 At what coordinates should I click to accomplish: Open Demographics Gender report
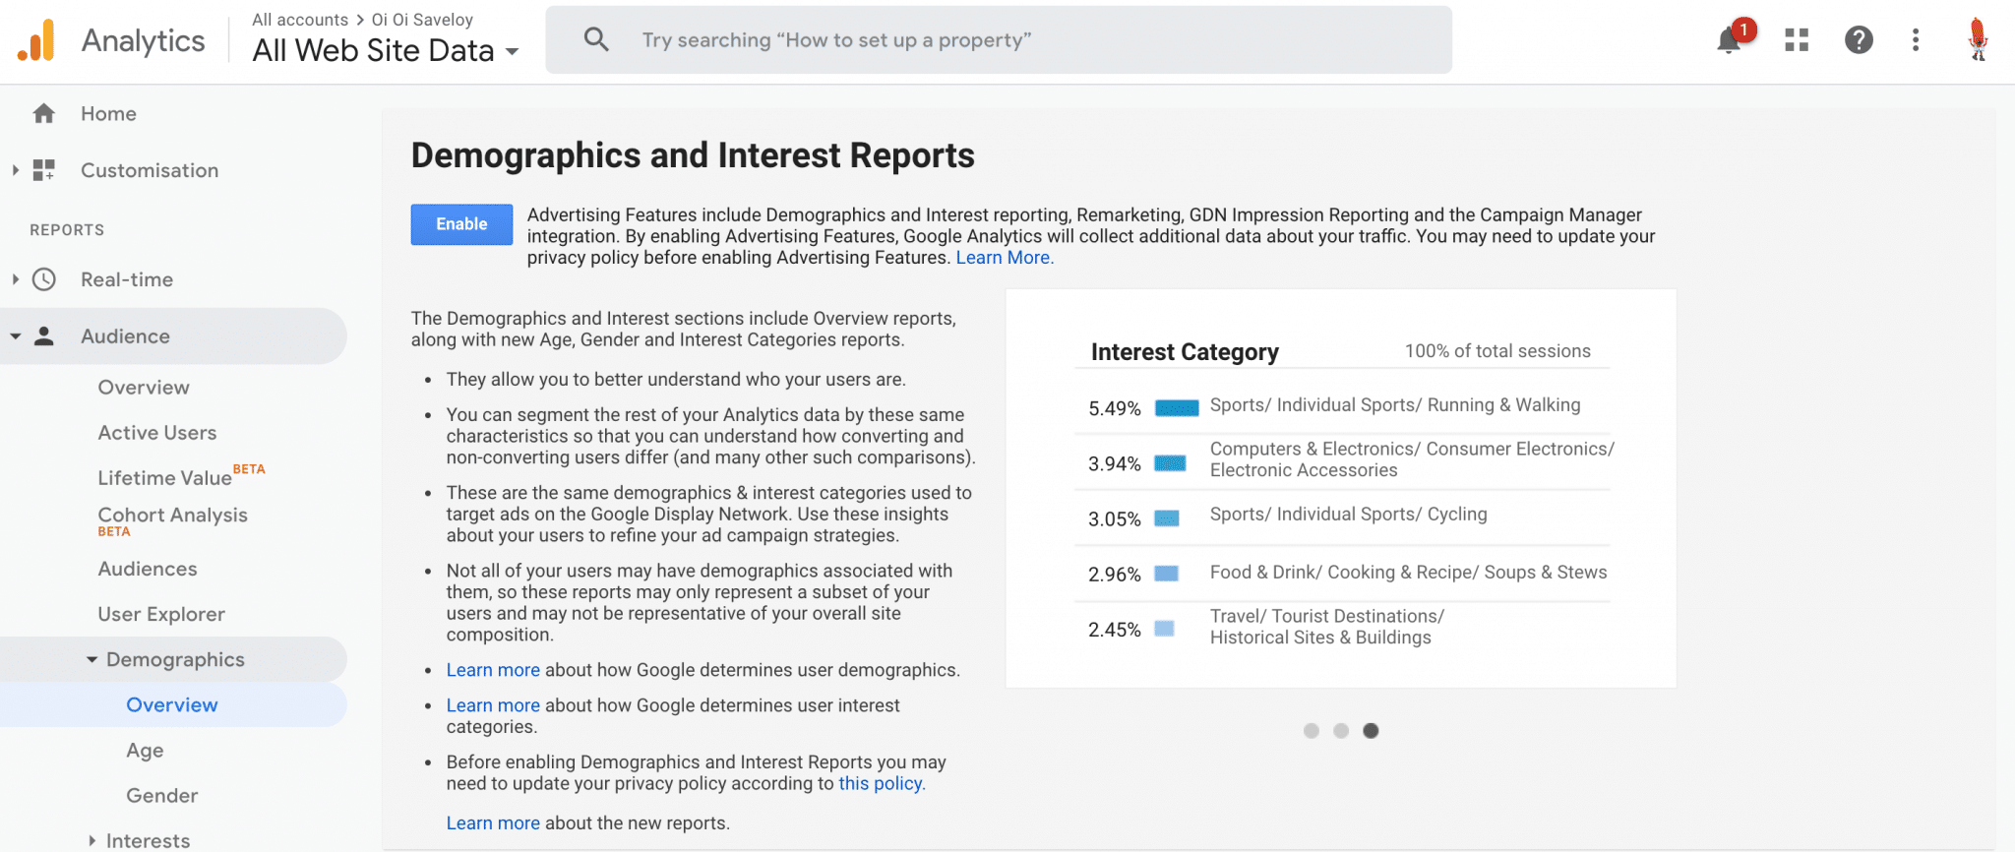(x=162, y=795)
